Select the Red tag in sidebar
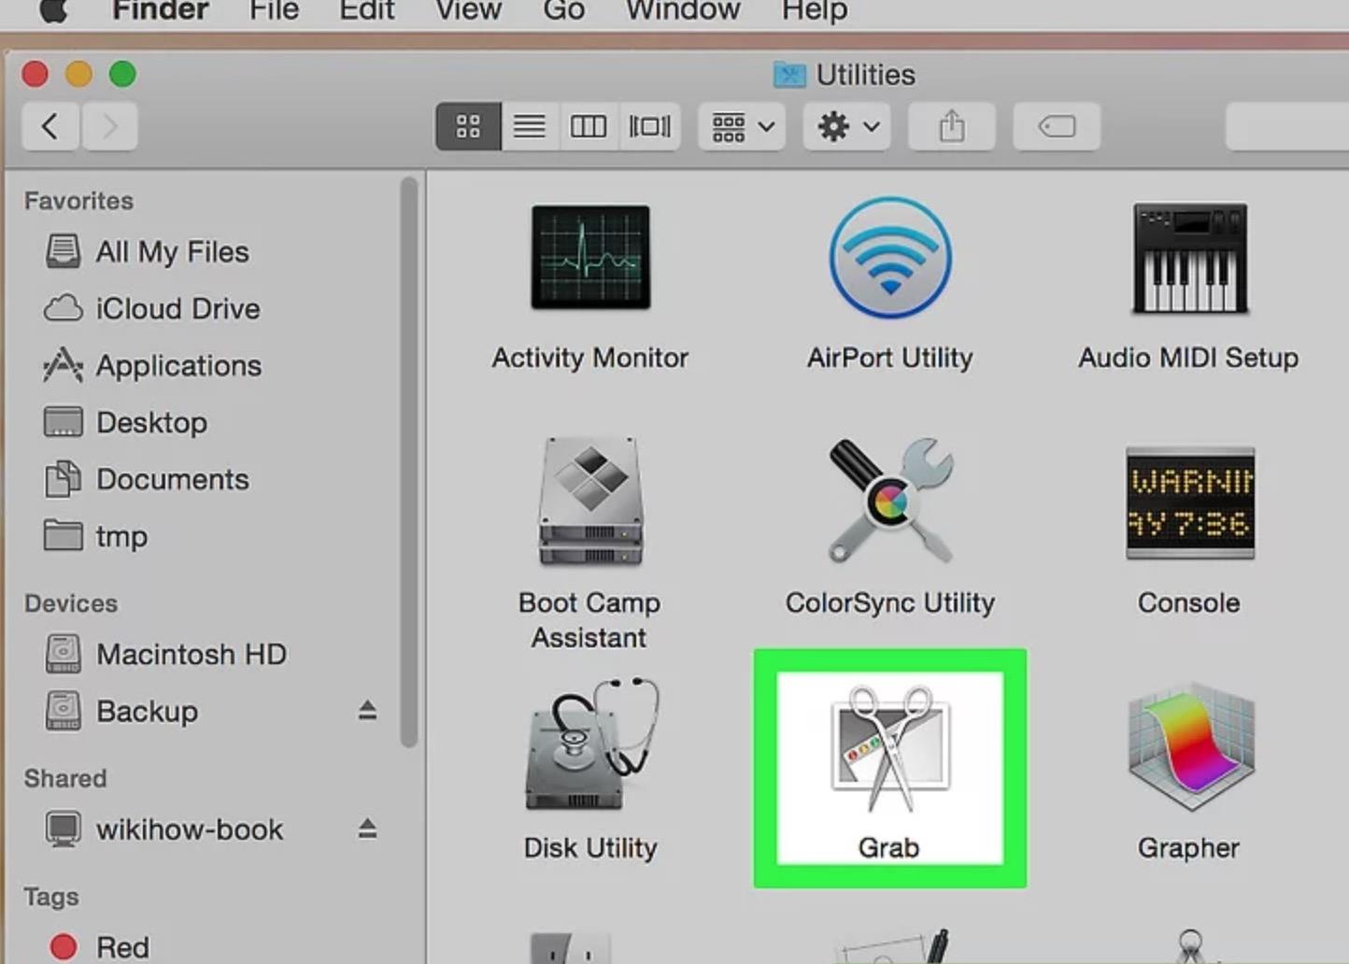Screen dimensions: 1349x964 (100, 947)
